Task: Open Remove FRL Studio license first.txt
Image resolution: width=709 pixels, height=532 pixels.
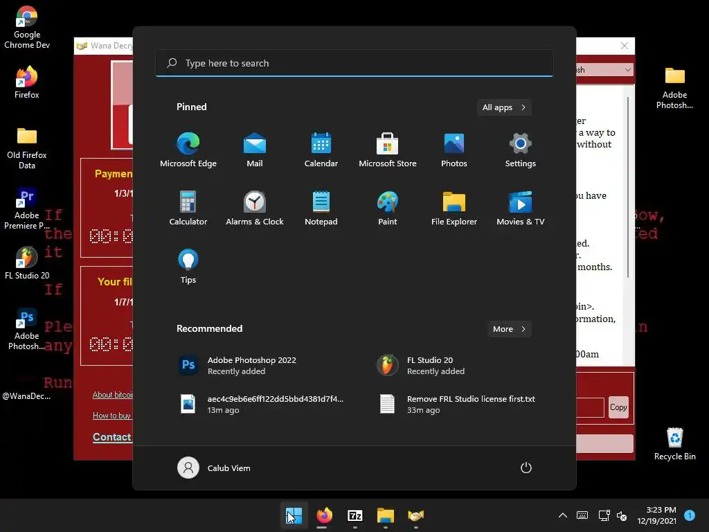Action: click(x=457, y=405)
